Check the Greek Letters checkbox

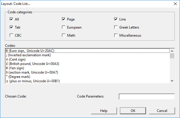click(x=116, y=27)
